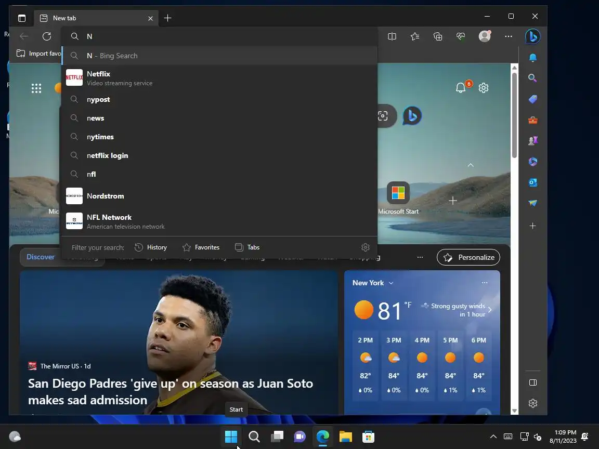Hide sidebar with the panel icon
Screen dimensions: 599x449
532,382
